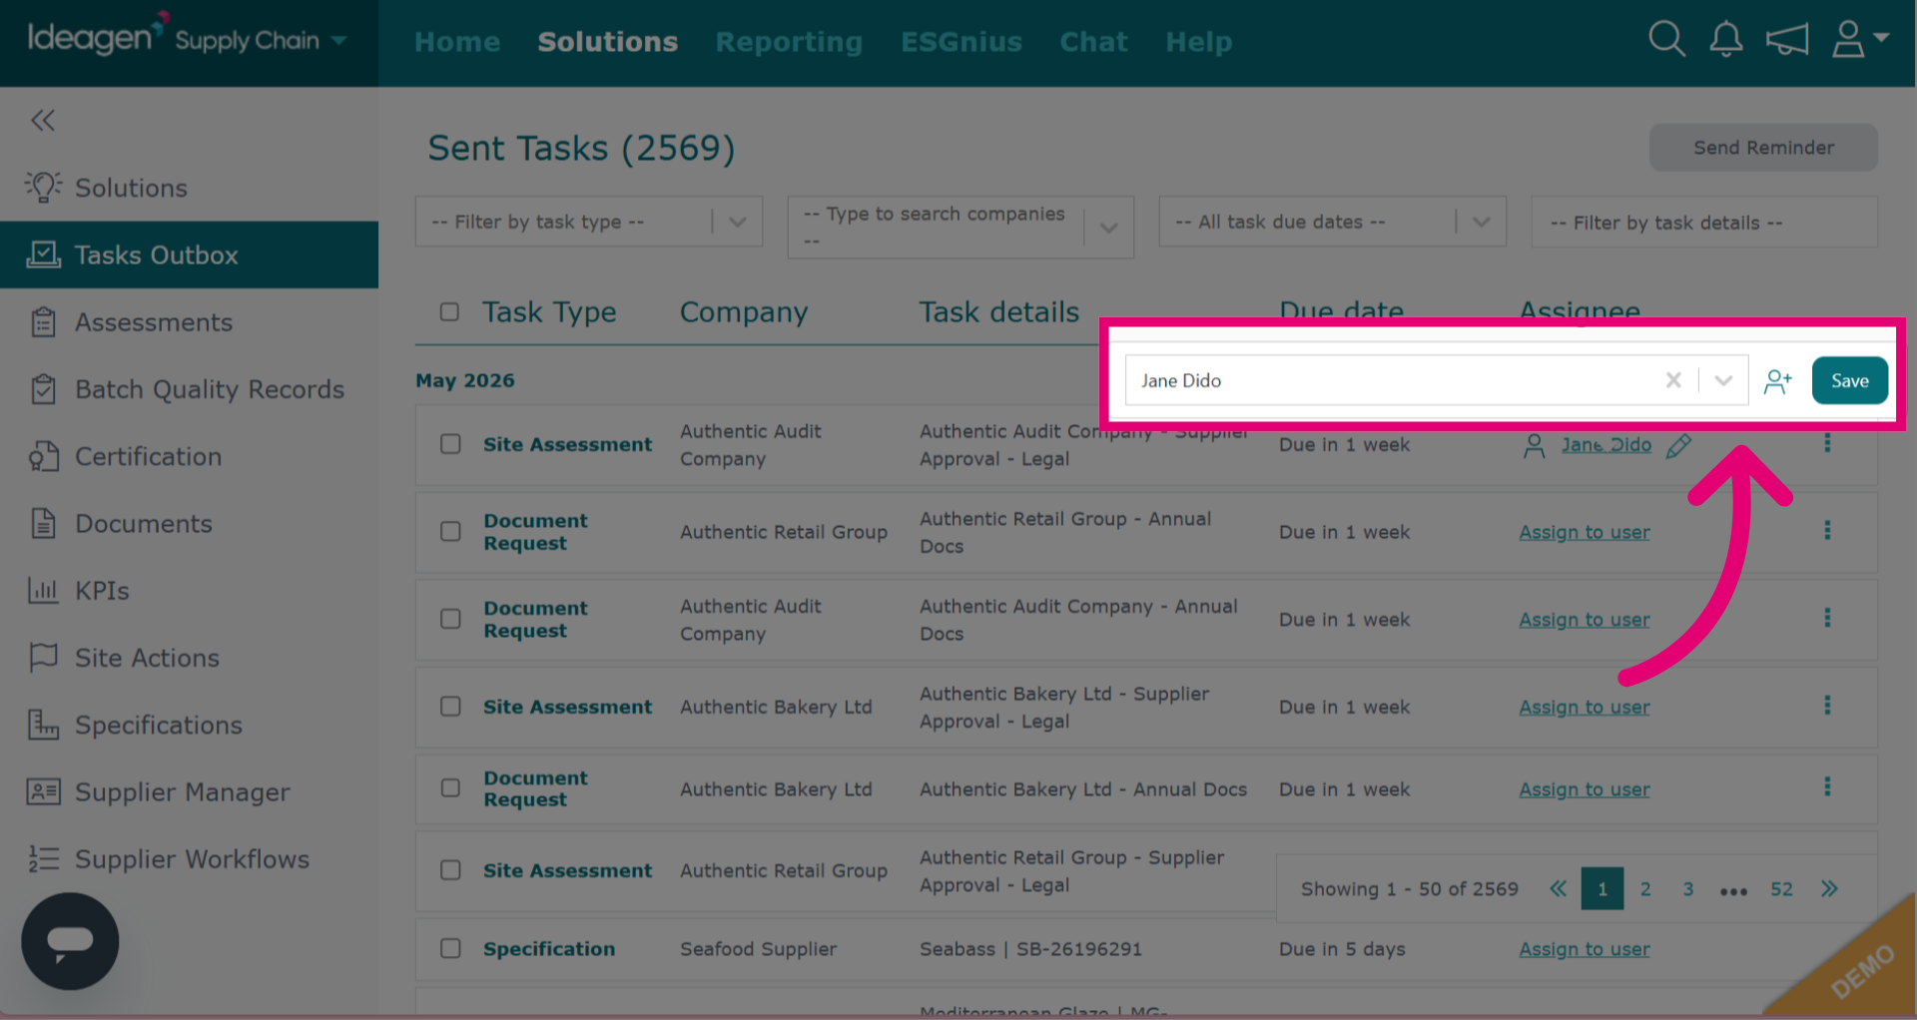The width and height of the screenshot is (1917, 1020).
Task: Click the add new user icon
Action: 1778,380
